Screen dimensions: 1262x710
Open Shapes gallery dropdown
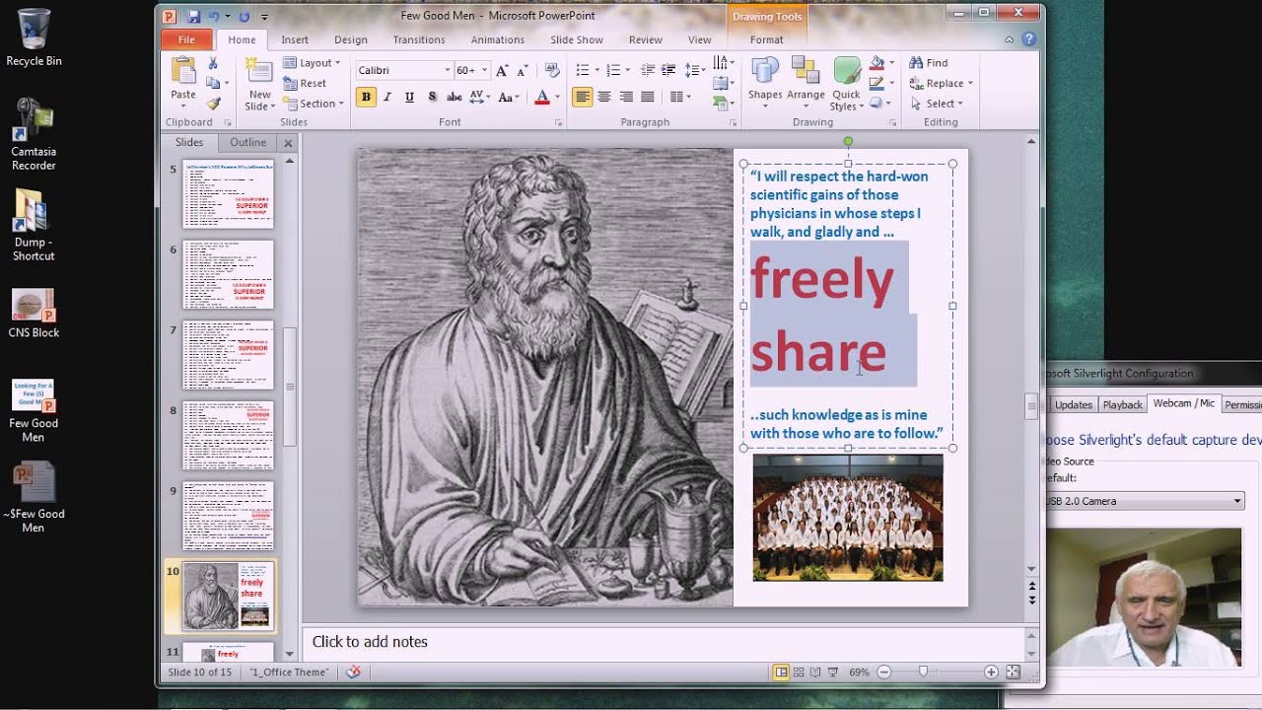coord(764,83)
